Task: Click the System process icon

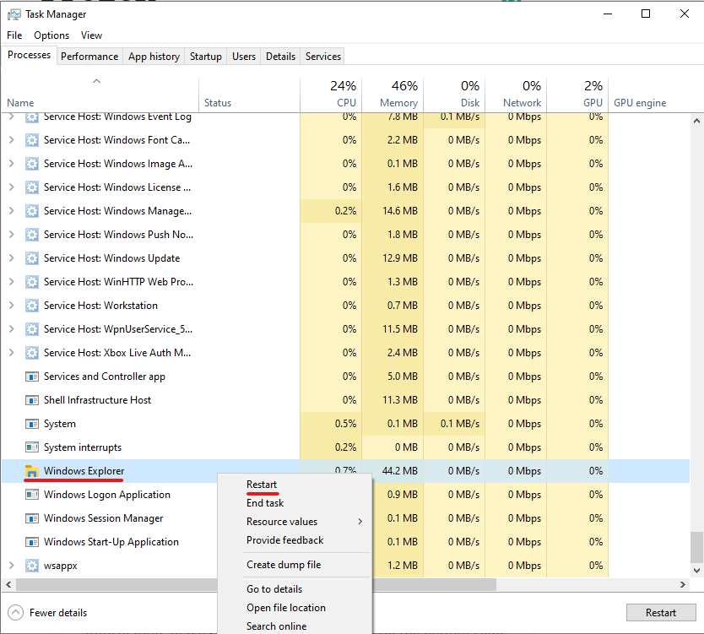Action: pyautogui.click(x=31, y=424)
